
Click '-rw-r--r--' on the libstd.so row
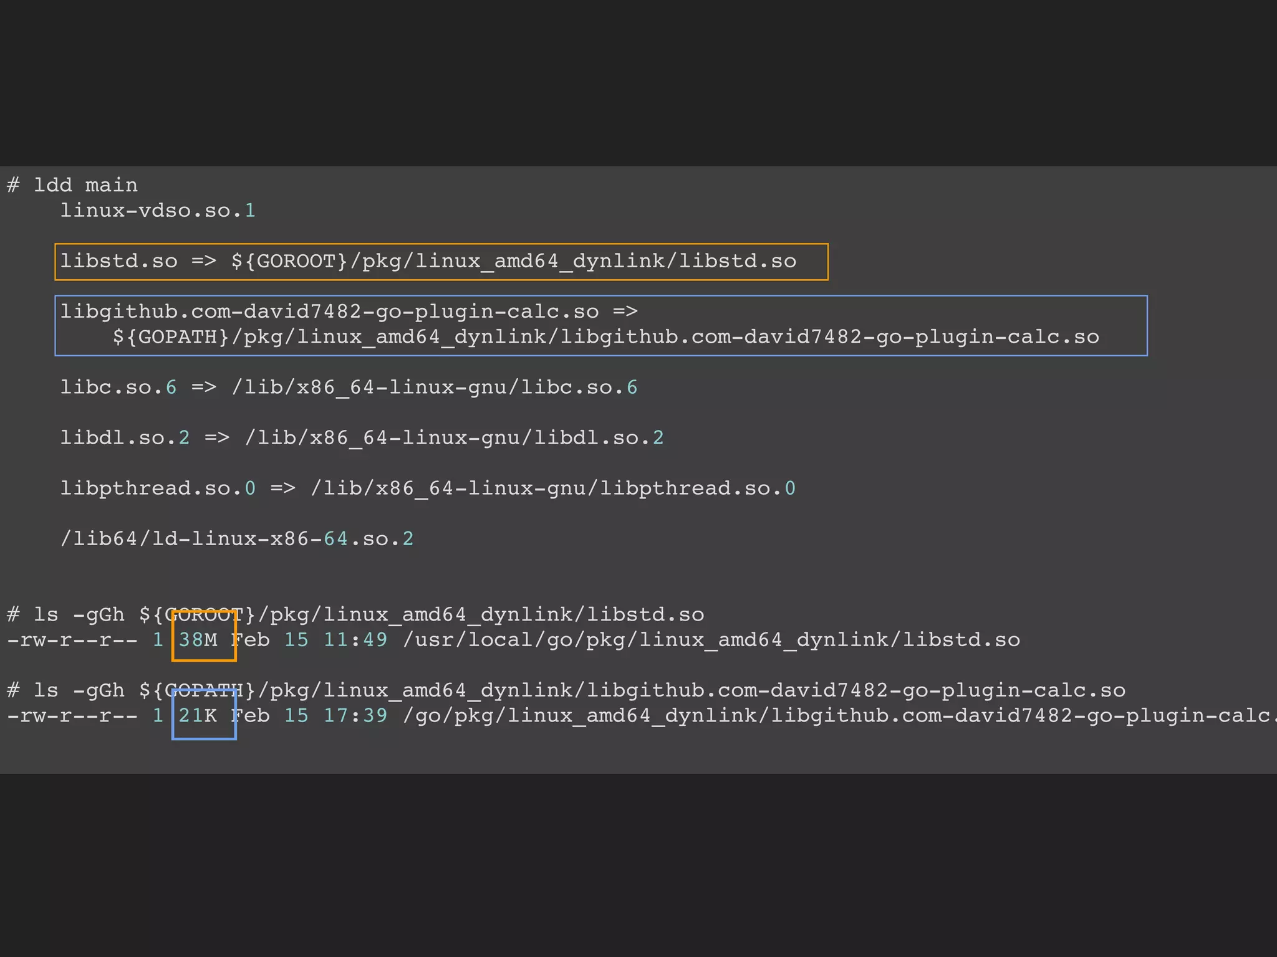(x=72, y=640)
